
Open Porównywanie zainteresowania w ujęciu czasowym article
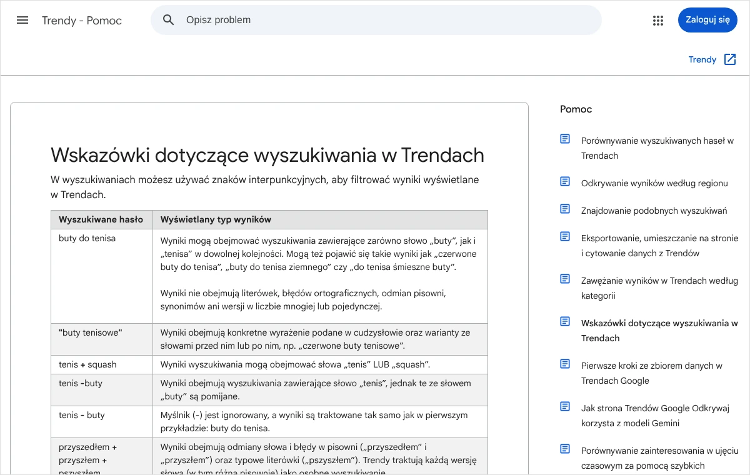pyautogui.click(x=659, y=458)
